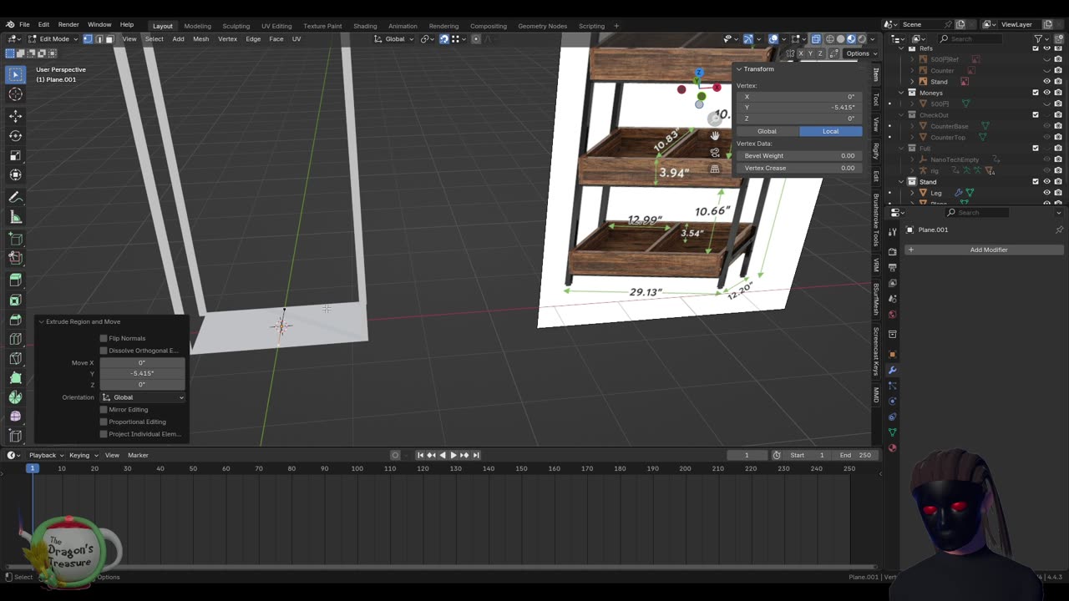Viewport: 1069px width, 601px height.
Task: Open the Global transform orientation dropdown
Action: tap(393, 39)
